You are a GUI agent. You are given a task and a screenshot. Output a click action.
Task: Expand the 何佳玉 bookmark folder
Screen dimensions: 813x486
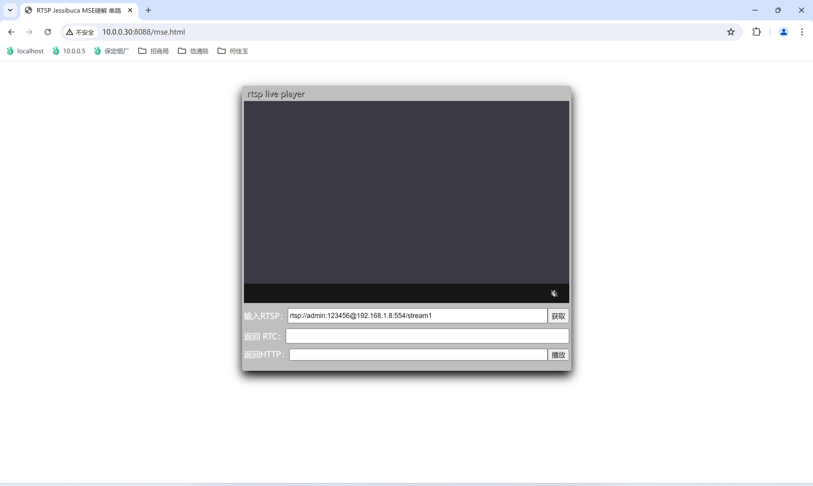tap(233, 51)
